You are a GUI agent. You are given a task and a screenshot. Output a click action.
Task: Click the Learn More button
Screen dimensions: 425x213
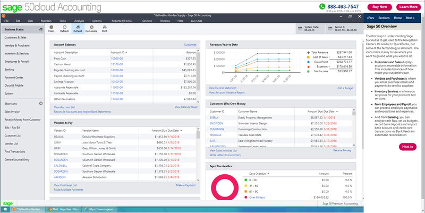point(409,7)
